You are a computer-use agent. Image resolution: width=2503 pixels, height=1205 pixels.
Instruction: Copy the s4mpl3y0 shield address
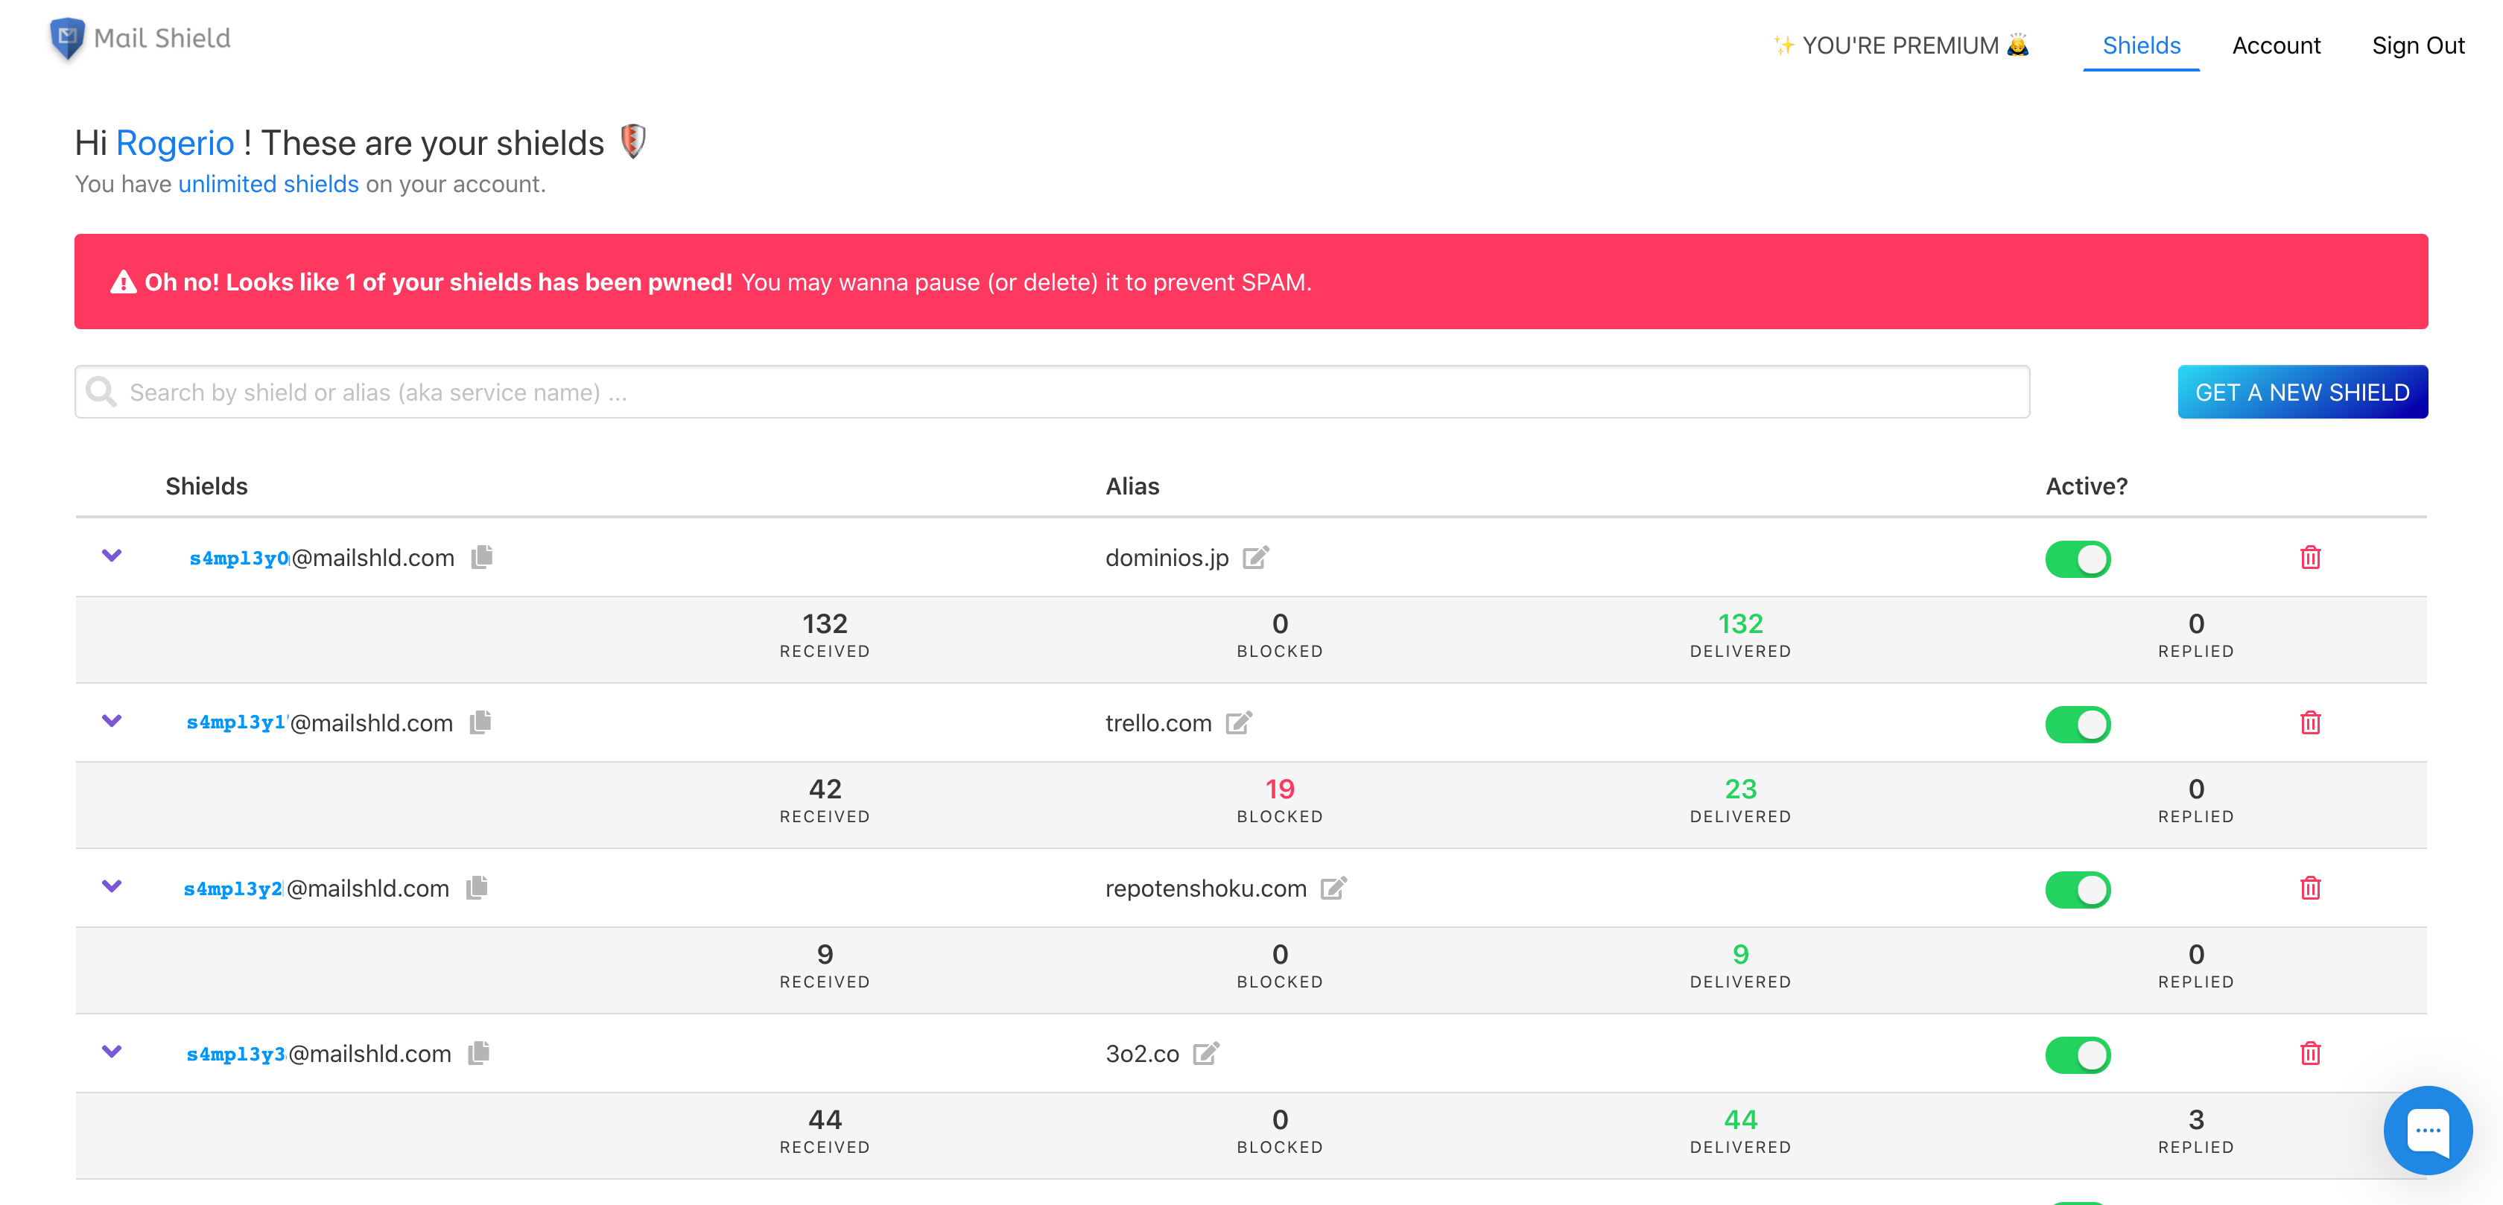(x=482, y=557)
